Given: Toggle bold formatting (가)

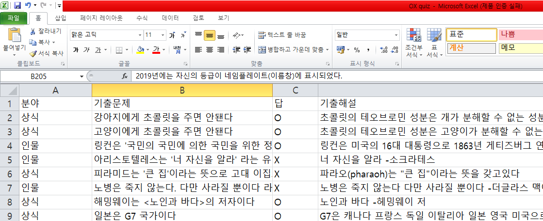Looking at the screenshot, I should click(x=76, y=50).
